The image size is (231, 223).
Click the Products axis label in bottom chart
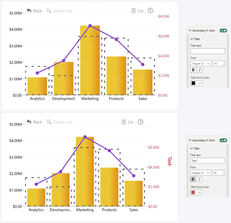click(109, 210)
